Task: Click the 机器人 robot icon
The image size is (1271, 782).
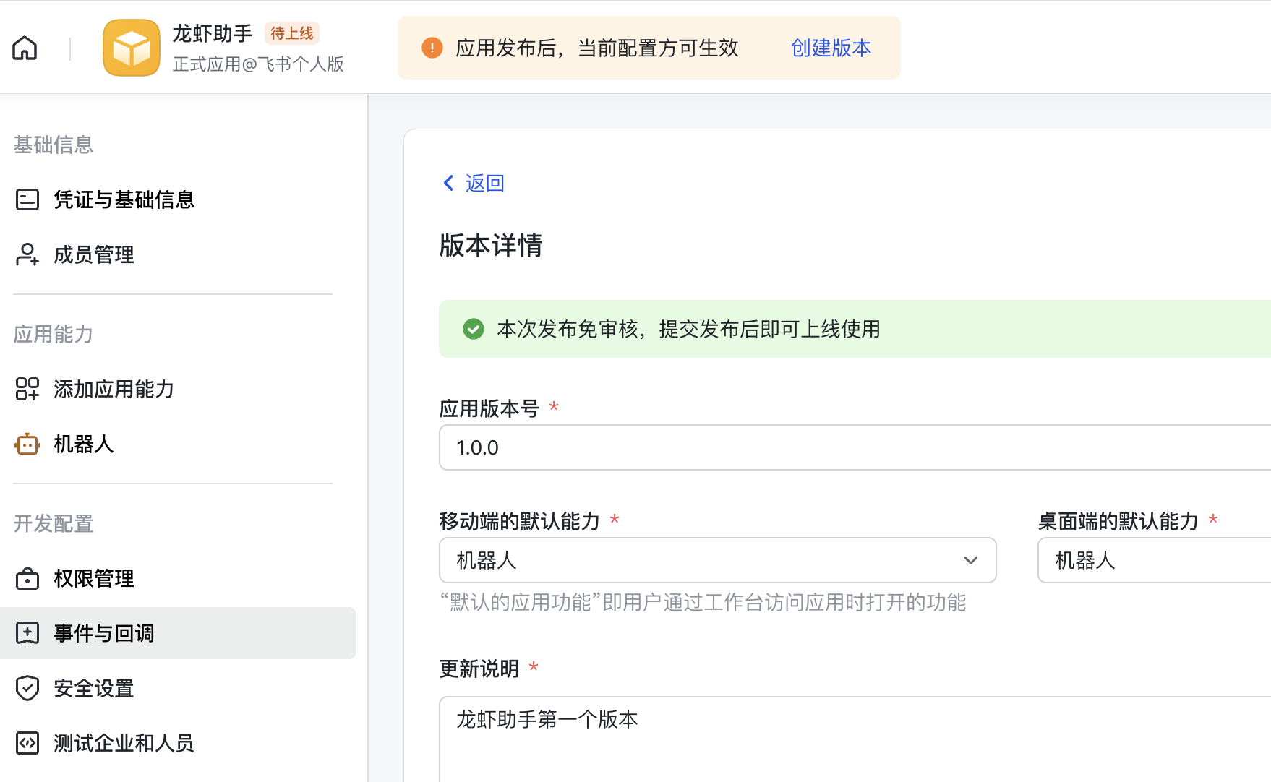Action: coord(27,444)
